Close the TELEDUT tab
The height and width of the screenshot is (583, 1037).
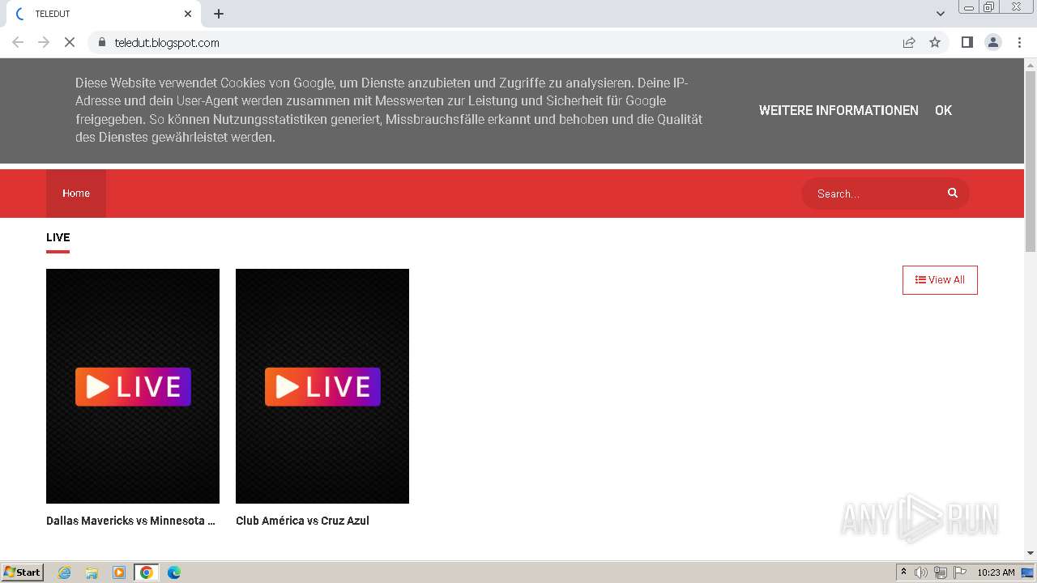(x=188, y=14)
